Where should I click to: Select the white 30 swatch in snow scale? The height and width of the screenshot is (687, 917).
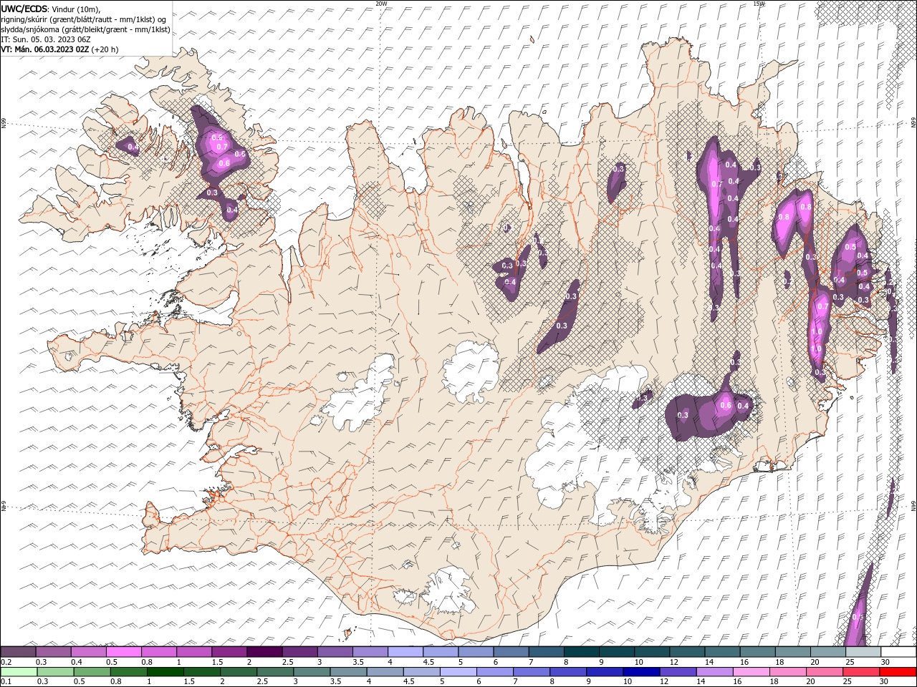[898, 651]
